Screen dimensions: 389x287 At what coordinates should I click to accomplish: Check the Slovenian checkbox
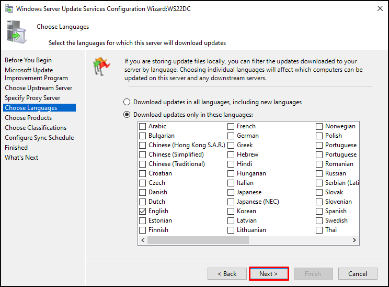pyautogui.click(x=319, y=202)
